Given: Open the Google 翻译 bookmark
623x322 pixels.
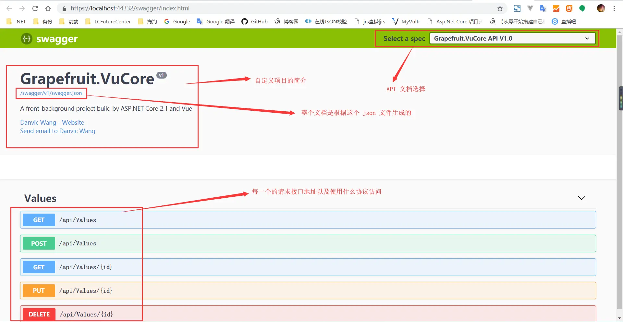Looking at the screenshot, I should 216,21.
